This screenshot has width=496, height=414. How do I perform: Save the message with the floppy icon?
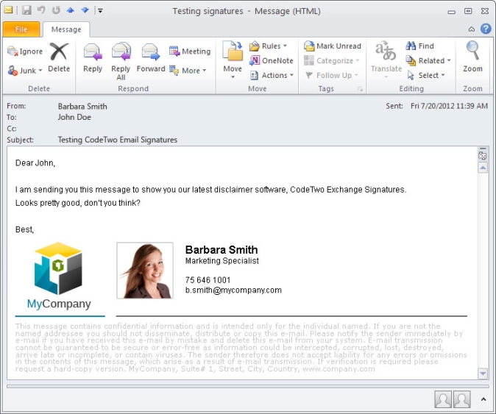[x=27, y=11]
